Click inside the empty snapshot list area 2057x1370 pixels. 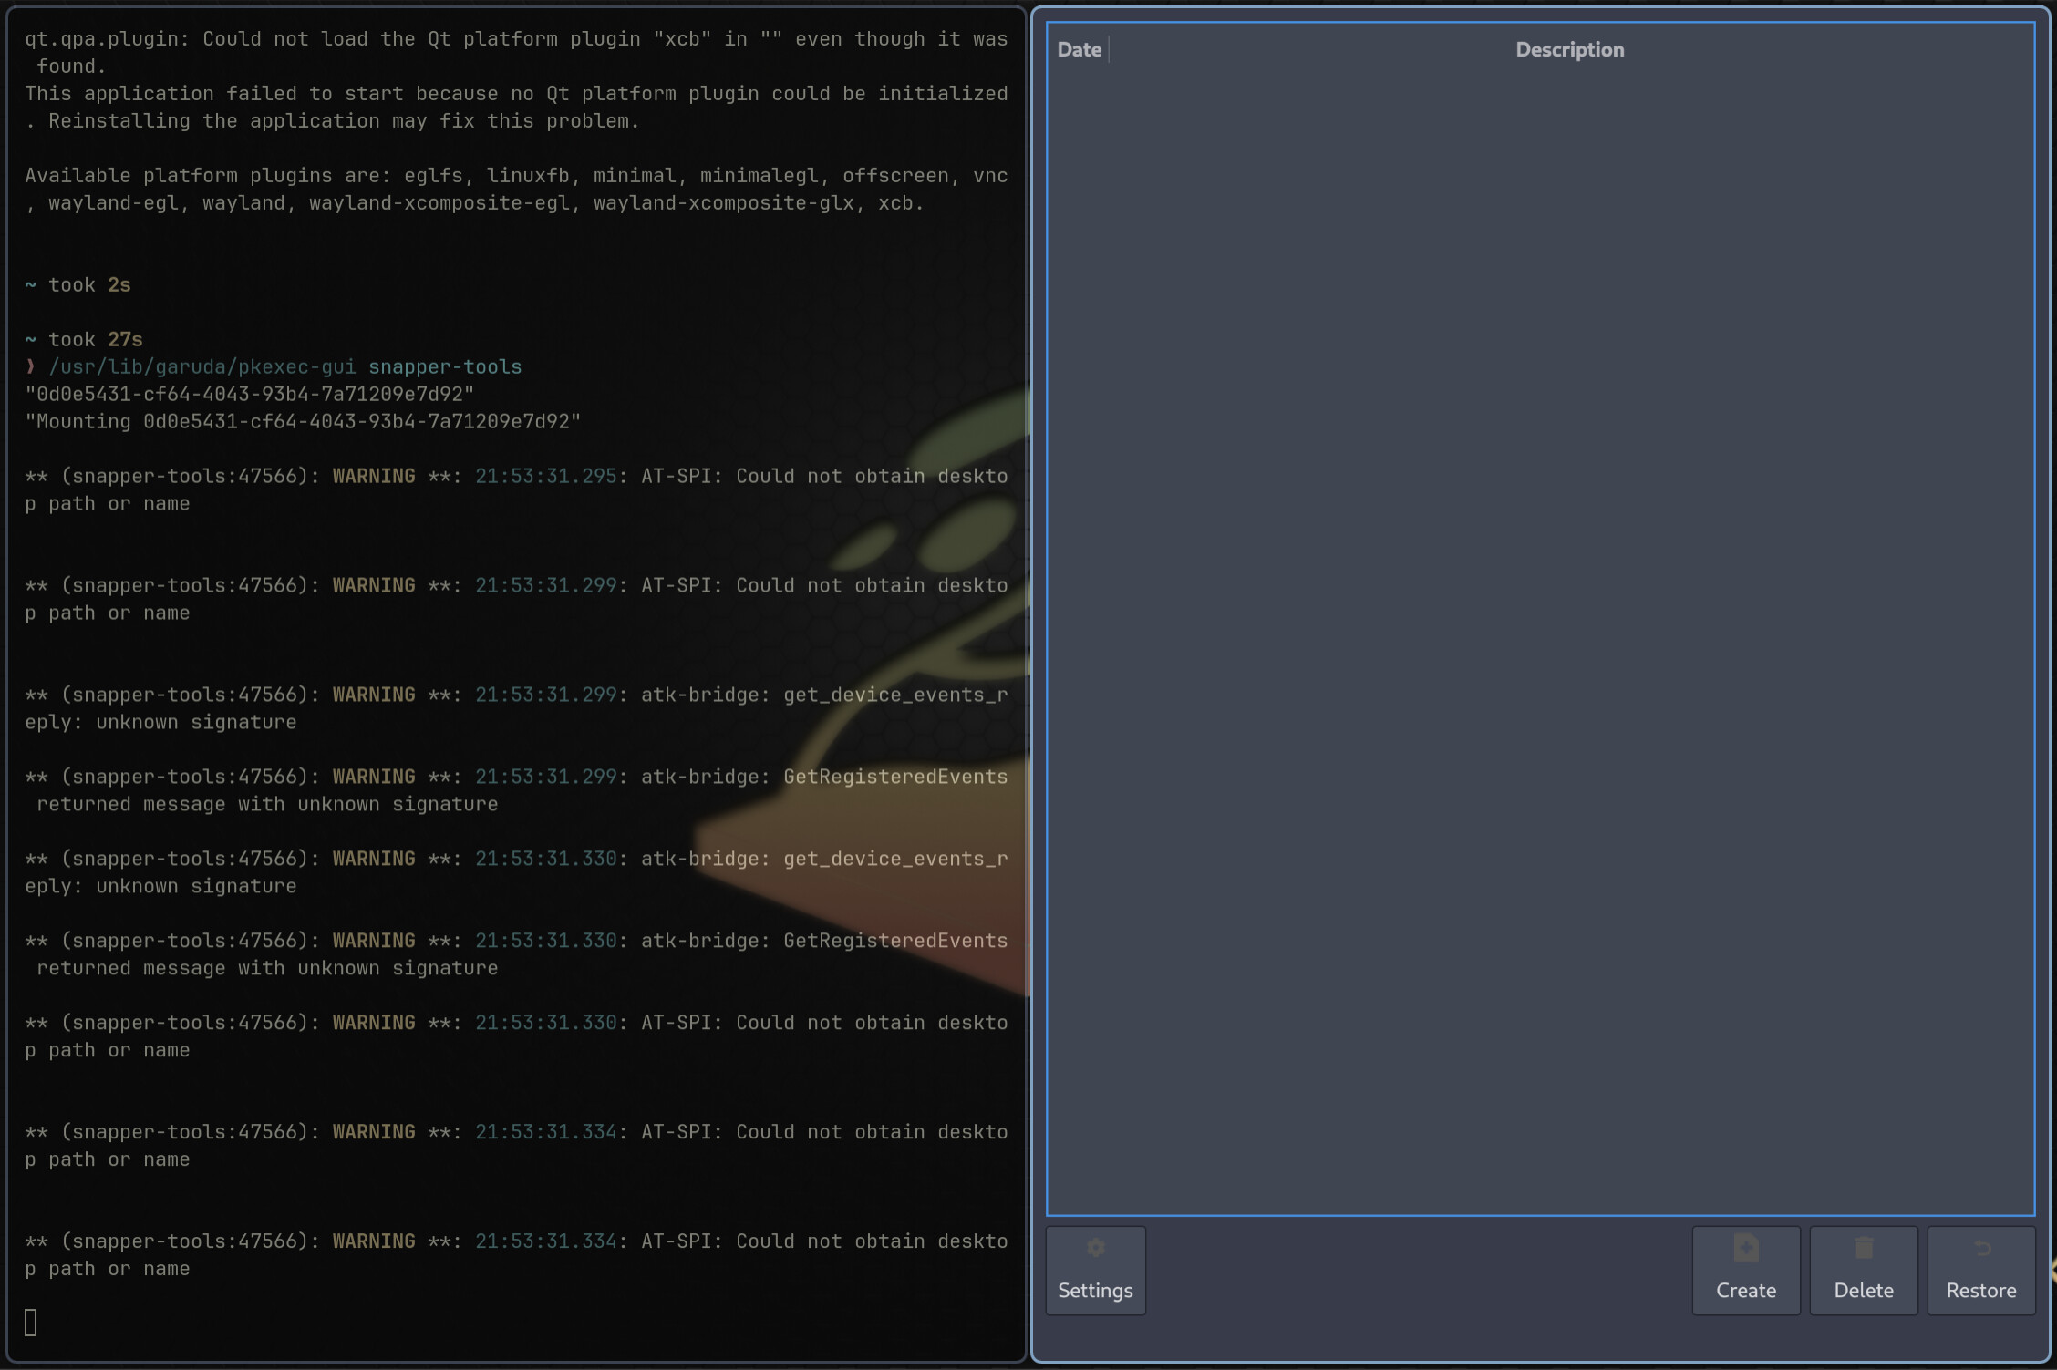pos(1541,638)
